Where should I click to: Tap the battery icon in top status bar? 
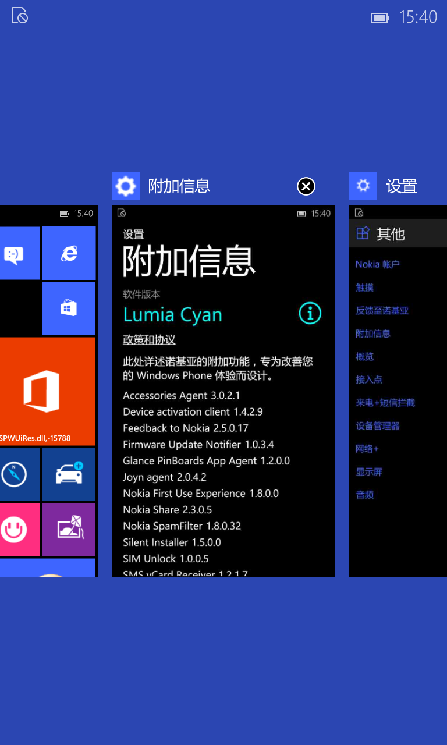[x=380, y=18]
